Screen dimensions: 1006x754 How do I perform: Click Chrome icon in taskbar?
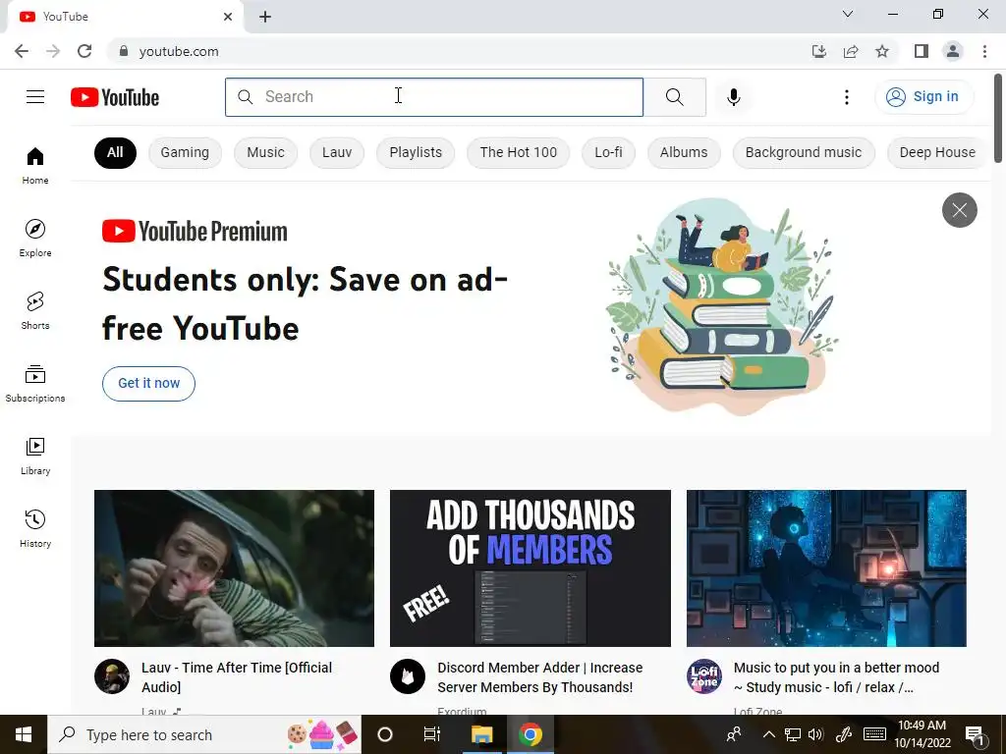(x=530, y=734)
